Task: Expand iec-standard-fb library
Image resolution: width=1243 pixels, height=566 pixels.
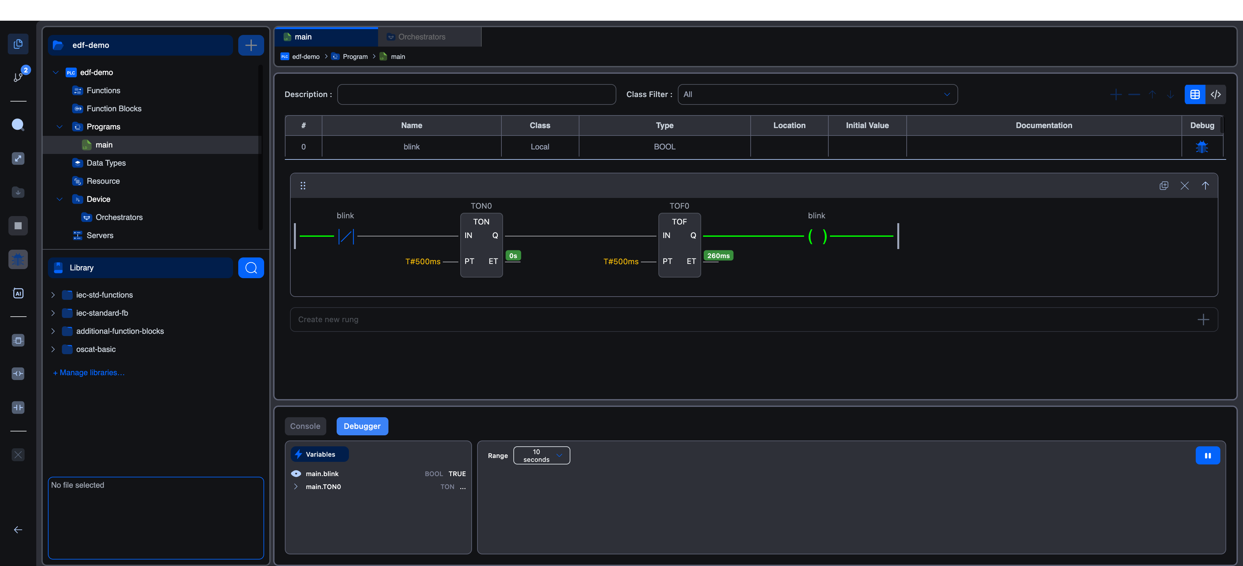Action: (53, 313)
